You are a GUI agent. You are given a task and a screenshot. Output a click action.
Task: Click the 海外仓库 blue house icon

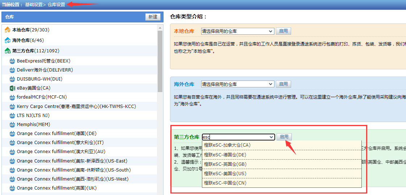pos(8,40)
